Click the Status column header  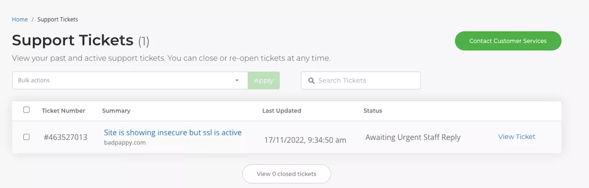click(373, 111)
